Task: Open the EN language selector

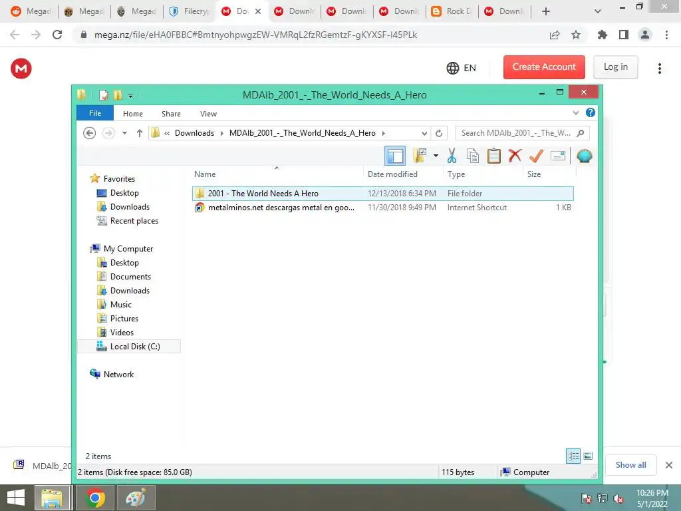Action: click(462, 69)
